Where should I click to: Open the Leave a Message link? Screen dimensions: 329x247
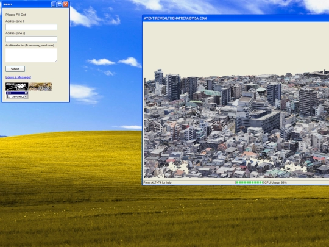click(18, 77)
